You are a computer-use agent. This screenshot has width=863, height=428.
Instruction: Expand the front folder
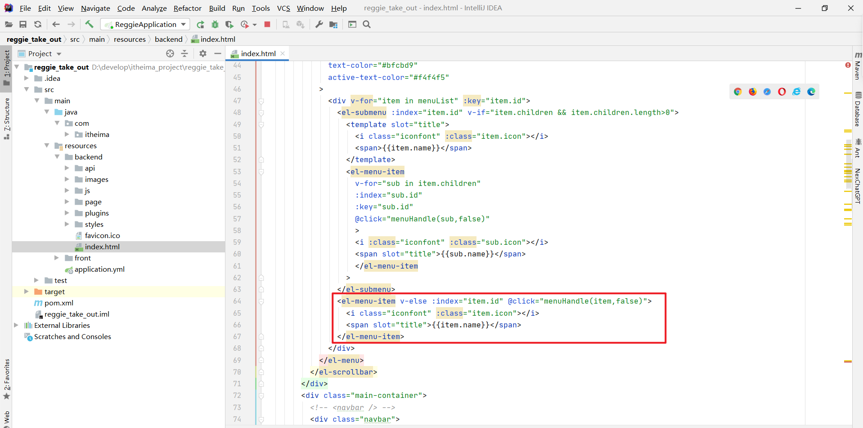click(x=57, y=258)
